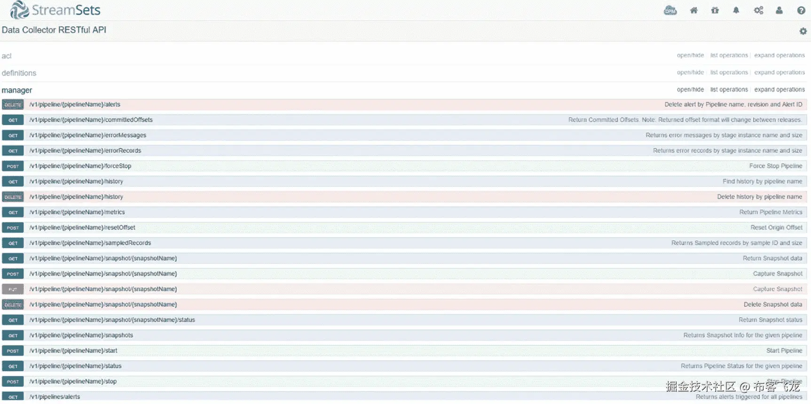Image resolution: width=811 pixels, height=404 pixels.
Task: Click the POST badge for resetOffset
Action: pos(13,228)
